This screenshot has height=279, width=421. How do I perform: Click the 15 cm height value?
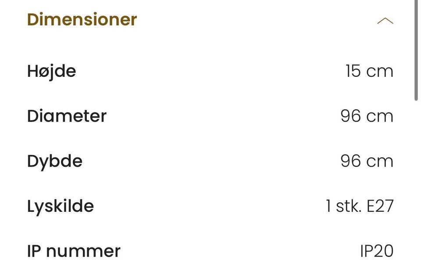tap(369, 71)
